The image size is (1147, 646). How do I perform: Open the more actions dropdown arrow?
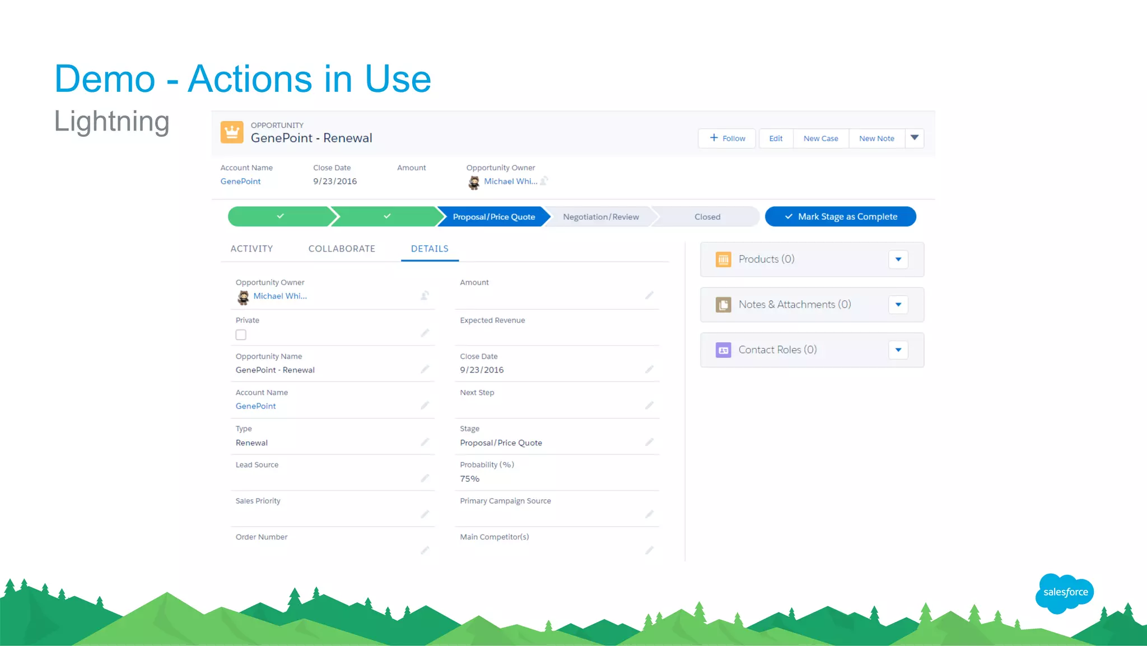[915, 138]
